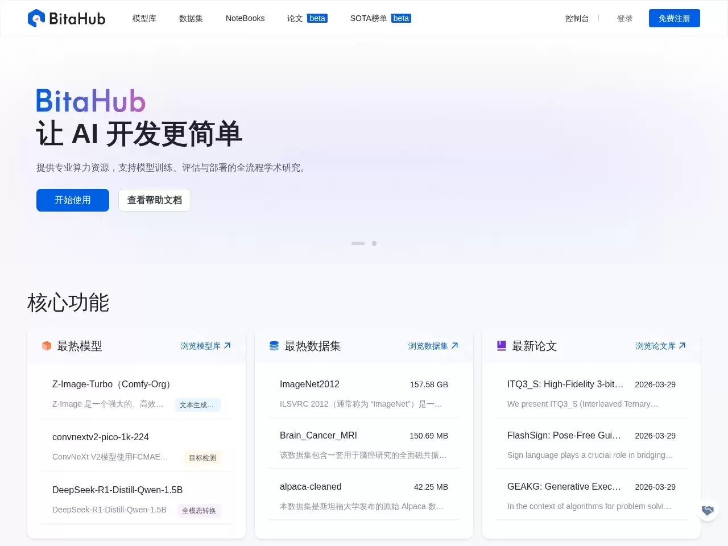Open the ImageNet2012 dataset
This screenshot has width=728, height=546.
309,384
